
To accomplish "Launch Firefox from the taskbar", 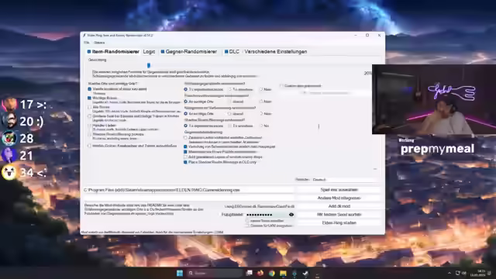I will pyautogui.click(x=260, y=273).
